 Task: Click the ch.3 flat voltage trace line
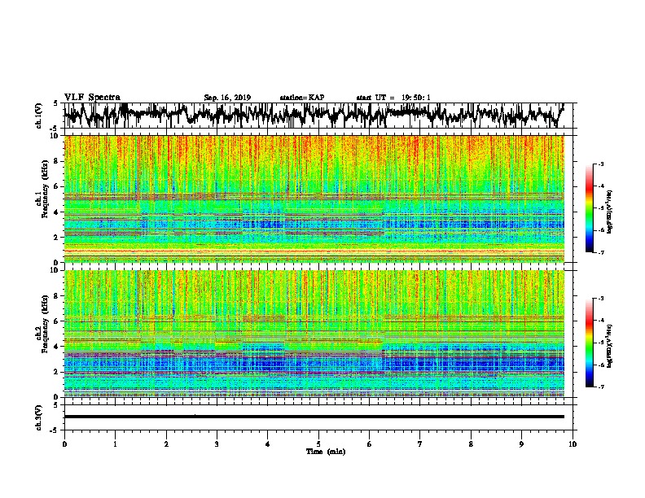tap(314, 417)
